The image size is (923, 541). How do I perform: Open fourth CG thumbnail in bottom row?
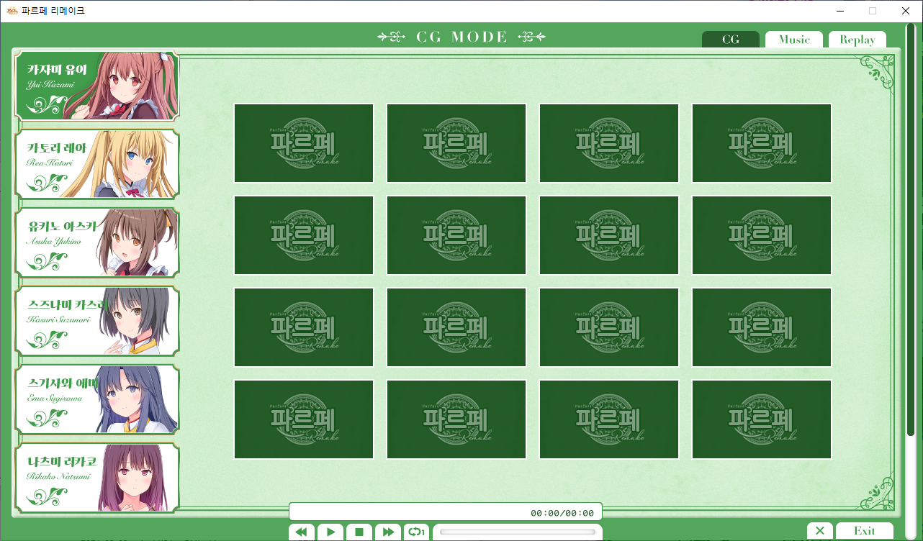(x=762, y=419)
